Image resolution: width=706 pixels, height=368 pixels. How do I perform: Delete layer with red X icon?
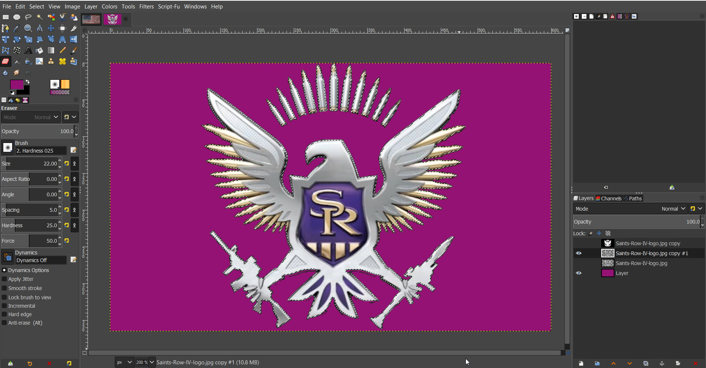coord(695,363)
